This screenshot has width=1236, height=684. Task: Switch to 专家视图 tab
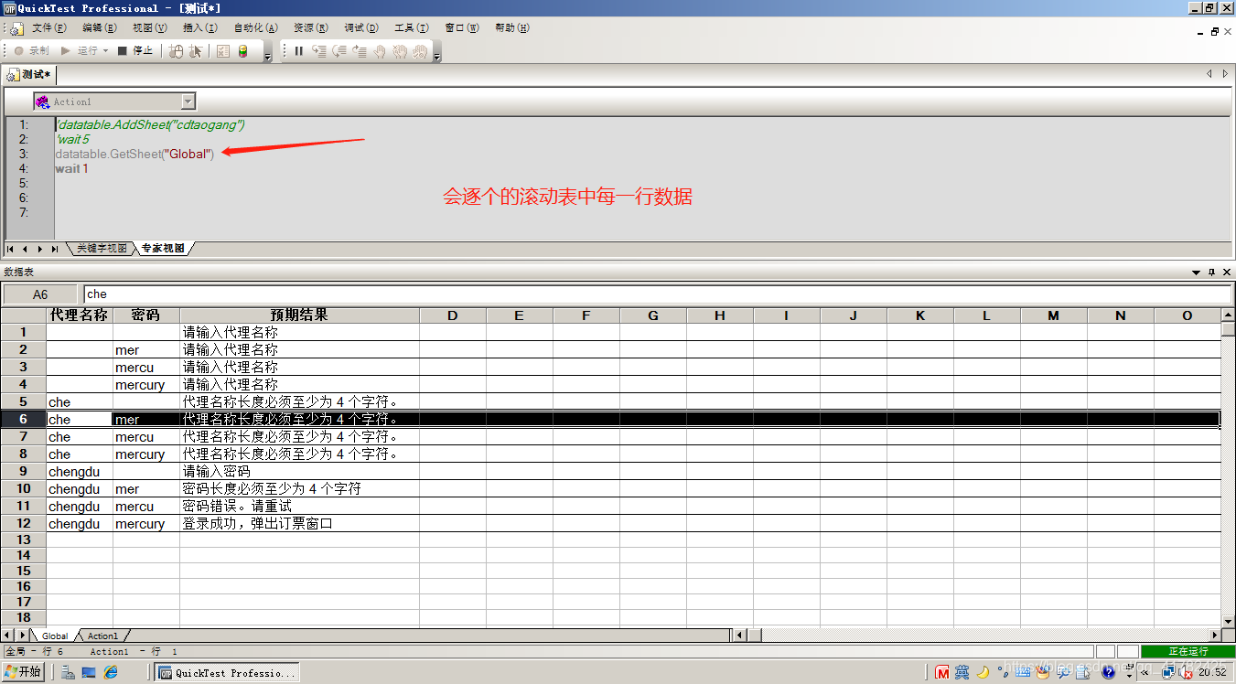(x=163, y=249)
